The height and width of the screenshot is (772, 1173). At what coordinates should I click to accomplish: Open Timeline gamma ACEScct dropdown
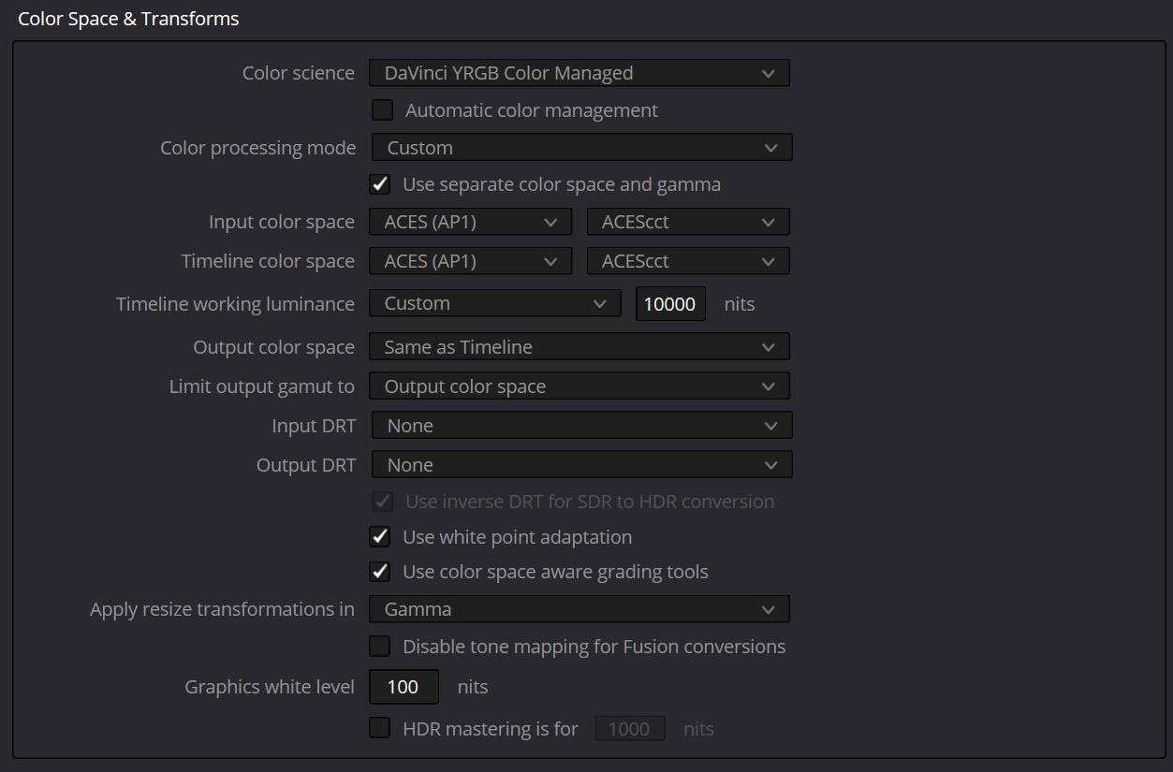[688, 261]
